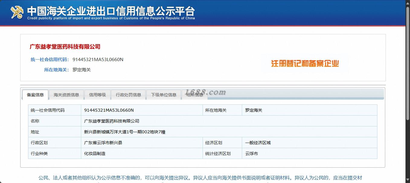Select the value 广东省云浮市新兴县

[x=103, y=143]
